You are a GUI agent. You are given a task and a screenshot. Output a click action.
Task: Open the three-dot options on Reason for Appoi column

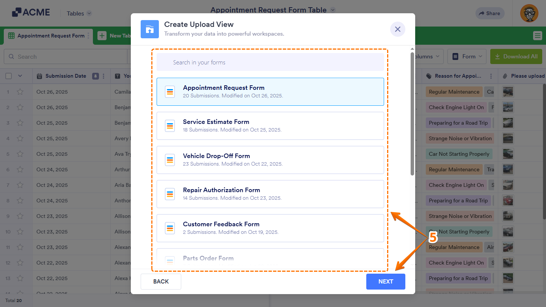pyautogui.click(x=492, y=76)
